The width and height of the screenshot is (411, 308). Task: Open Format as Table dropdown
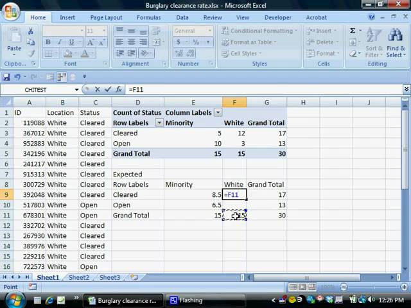249,42
